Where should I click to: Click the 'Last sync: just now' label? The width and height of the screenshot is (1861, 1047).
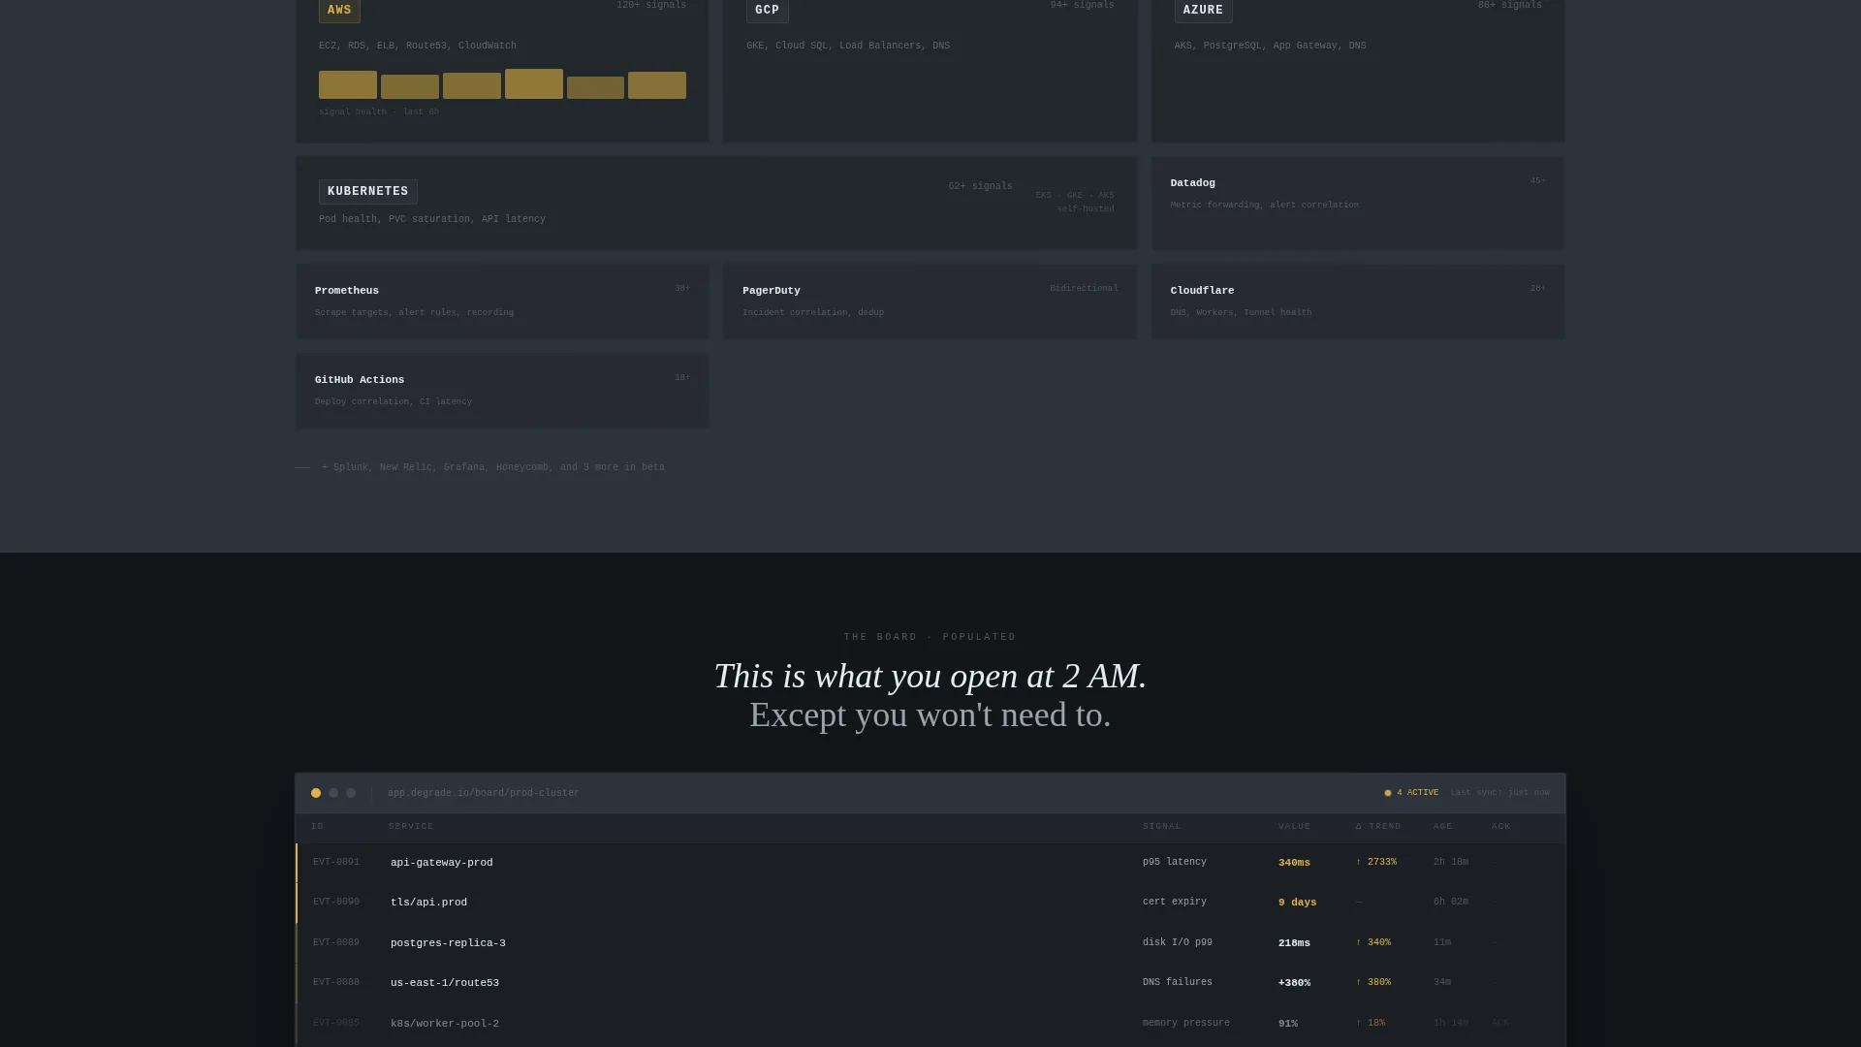(1499, 793)
